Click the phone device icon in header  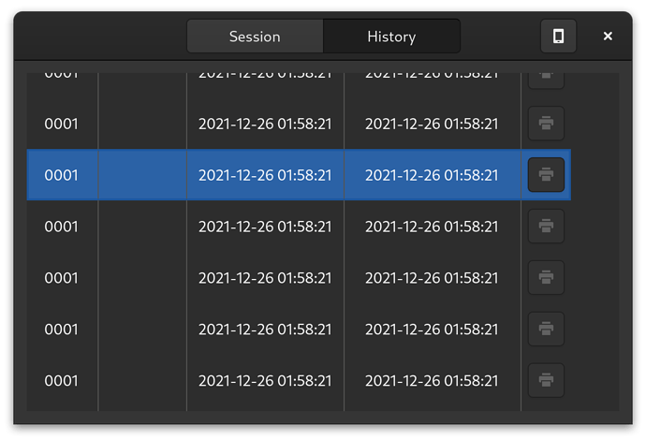[558, 37]
